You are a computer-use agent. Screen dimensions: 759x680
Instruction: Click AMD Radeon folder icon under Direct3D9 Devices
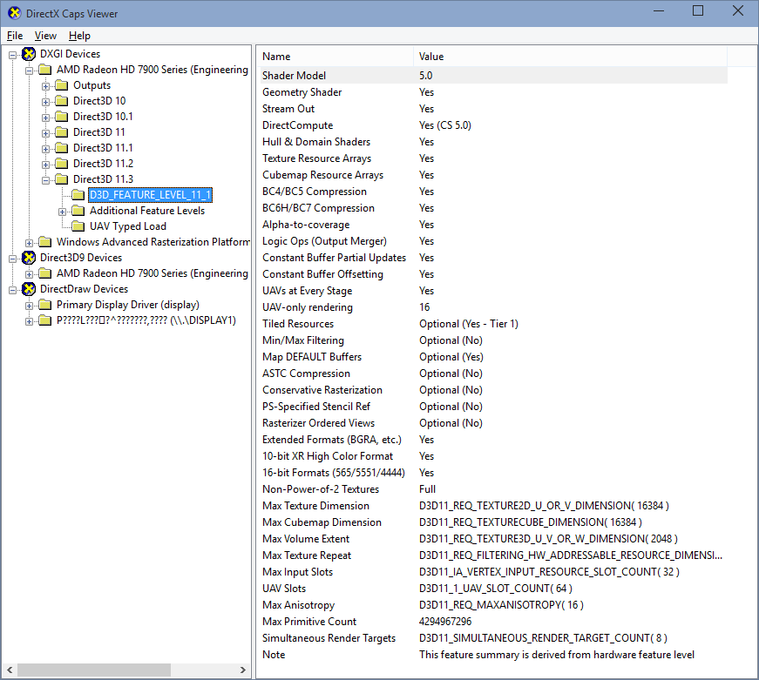click(x=45, y=273)
